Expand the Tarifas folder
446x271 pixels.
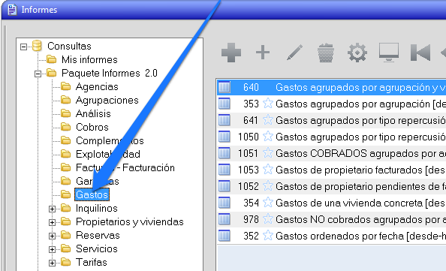click(x=52, y=263)
